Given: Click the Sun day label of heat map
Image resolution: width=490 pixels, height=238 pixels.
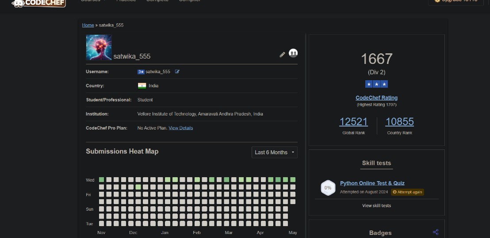Looking at the screenshot, I should click(90, 209).
